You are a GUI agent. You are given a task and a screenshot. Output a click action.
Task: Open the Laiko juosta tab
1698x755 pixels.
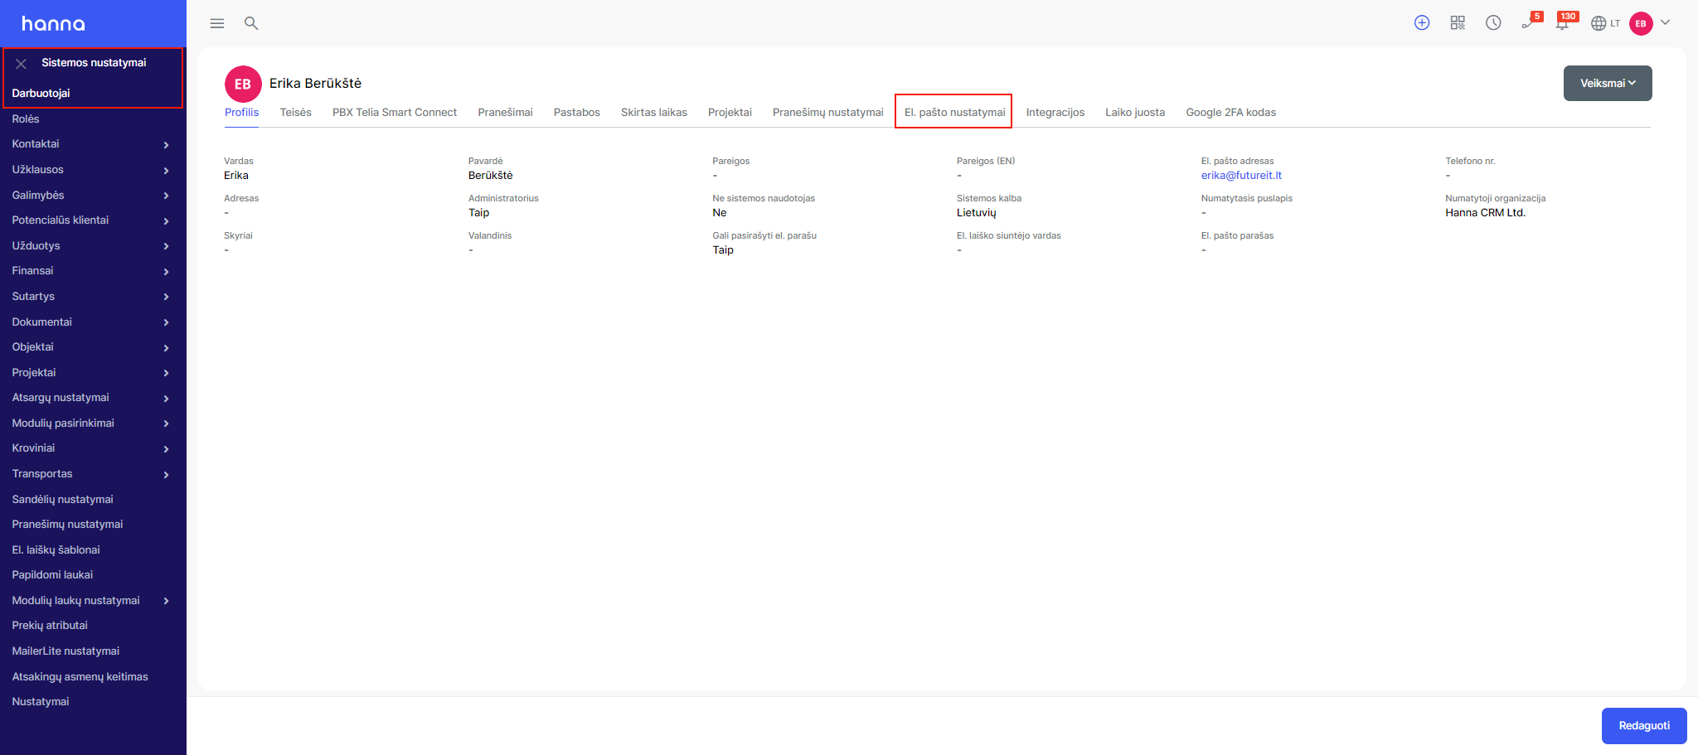1135,112
